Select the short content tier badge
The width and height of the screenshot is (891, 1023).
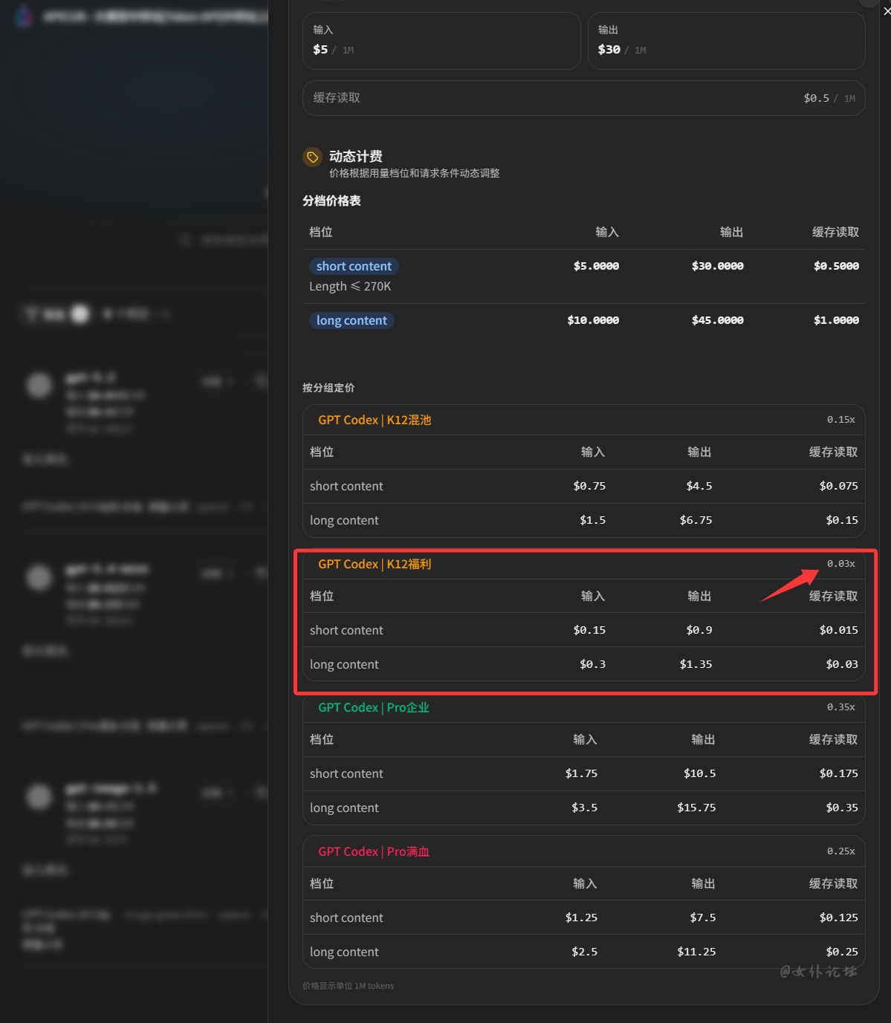pyautogui.click(x=354, y=266)
